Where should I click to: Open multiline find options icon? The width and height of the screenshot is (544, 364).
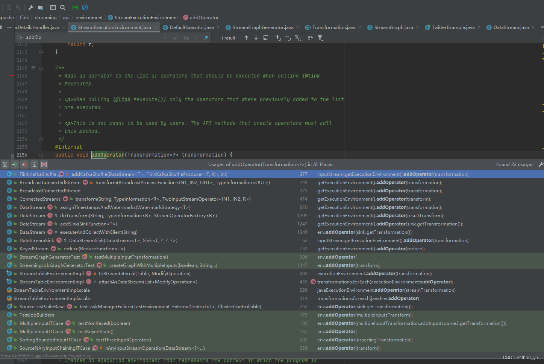[x=310, y=38]
